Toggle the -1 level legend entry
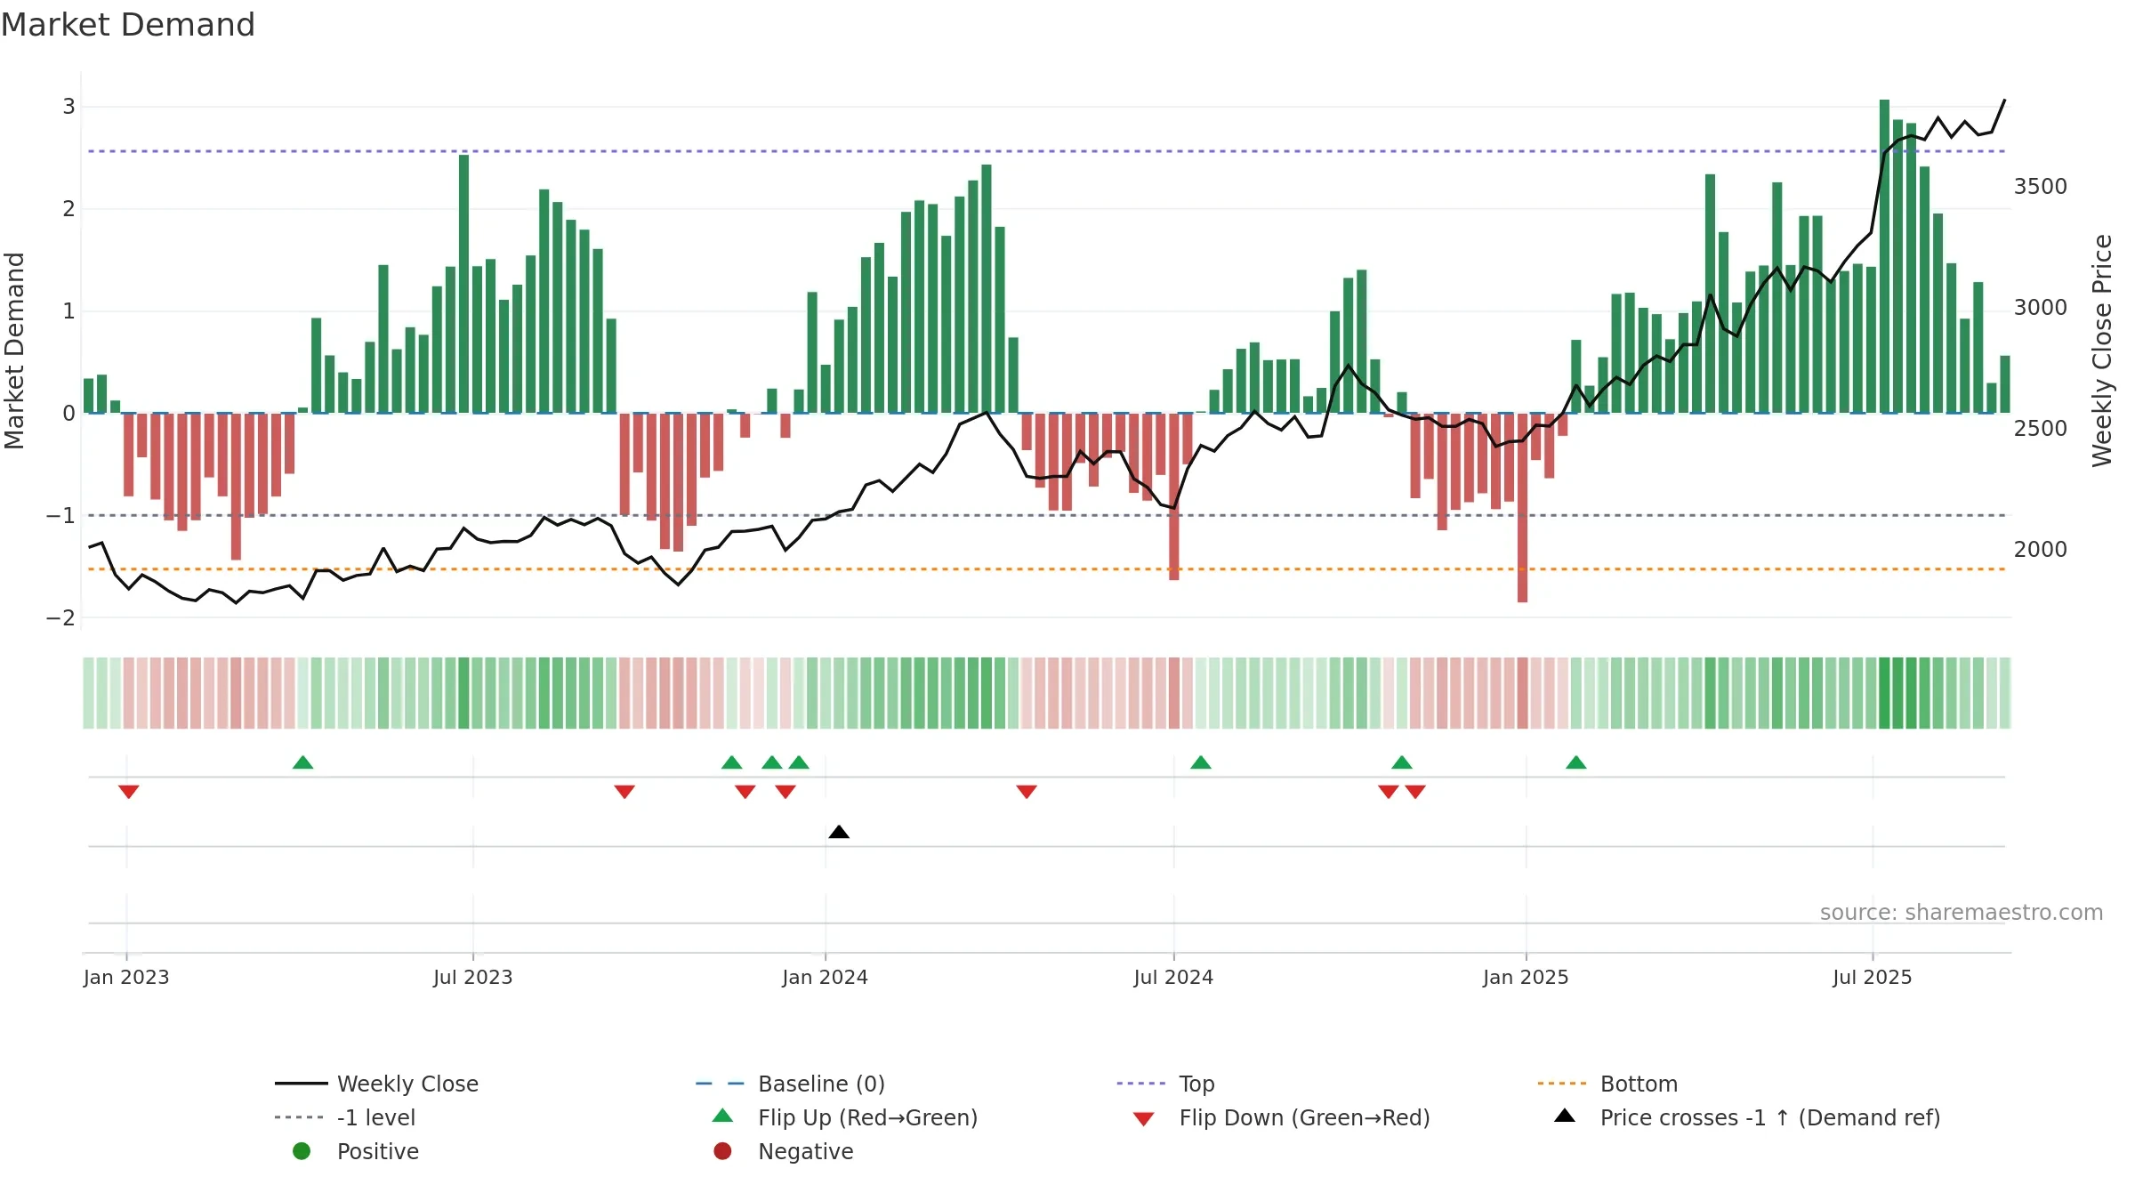Viewport: 2135px width, 1201px height. pos(345,1117)
